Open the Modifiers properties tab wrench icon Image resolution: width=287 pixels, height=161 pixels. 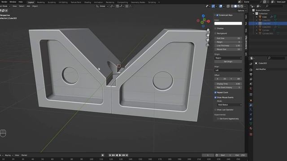click(x=251, y=105)
